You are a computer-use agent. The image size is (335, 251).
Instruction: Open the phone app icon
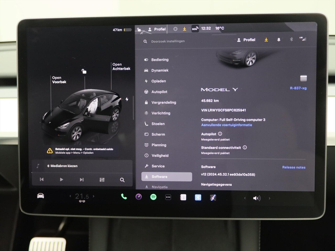coord(124,197)
